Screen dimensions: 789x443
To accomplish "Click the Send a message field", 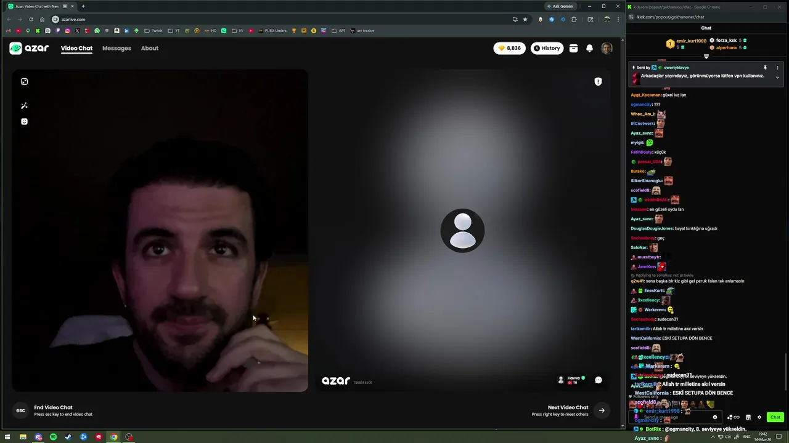I will pyautogui.click(x=676, y=417).
